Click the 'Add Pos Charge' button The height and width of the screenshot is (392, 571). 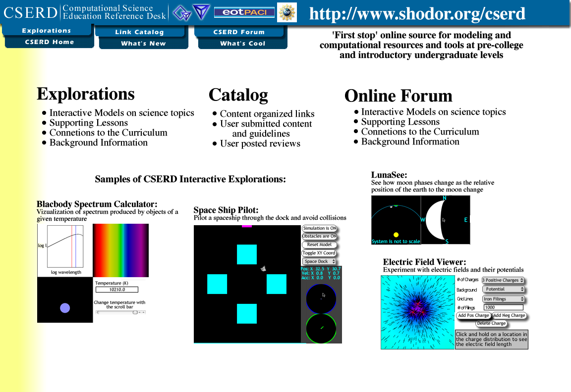[473, 316]
